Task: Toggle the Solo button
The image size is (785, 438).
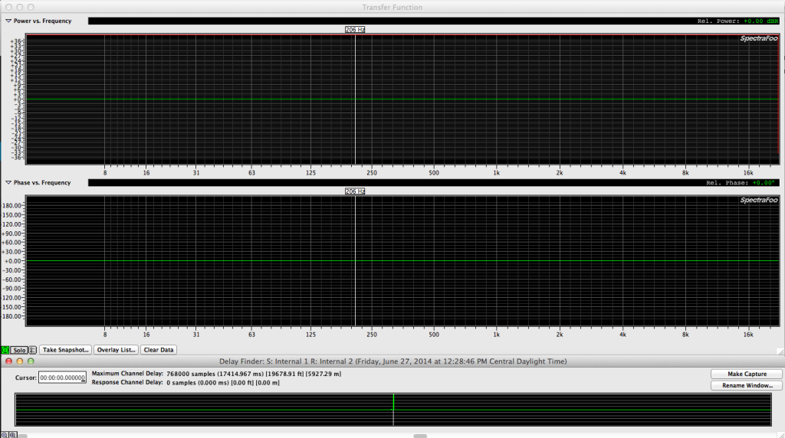Action: 18,350
